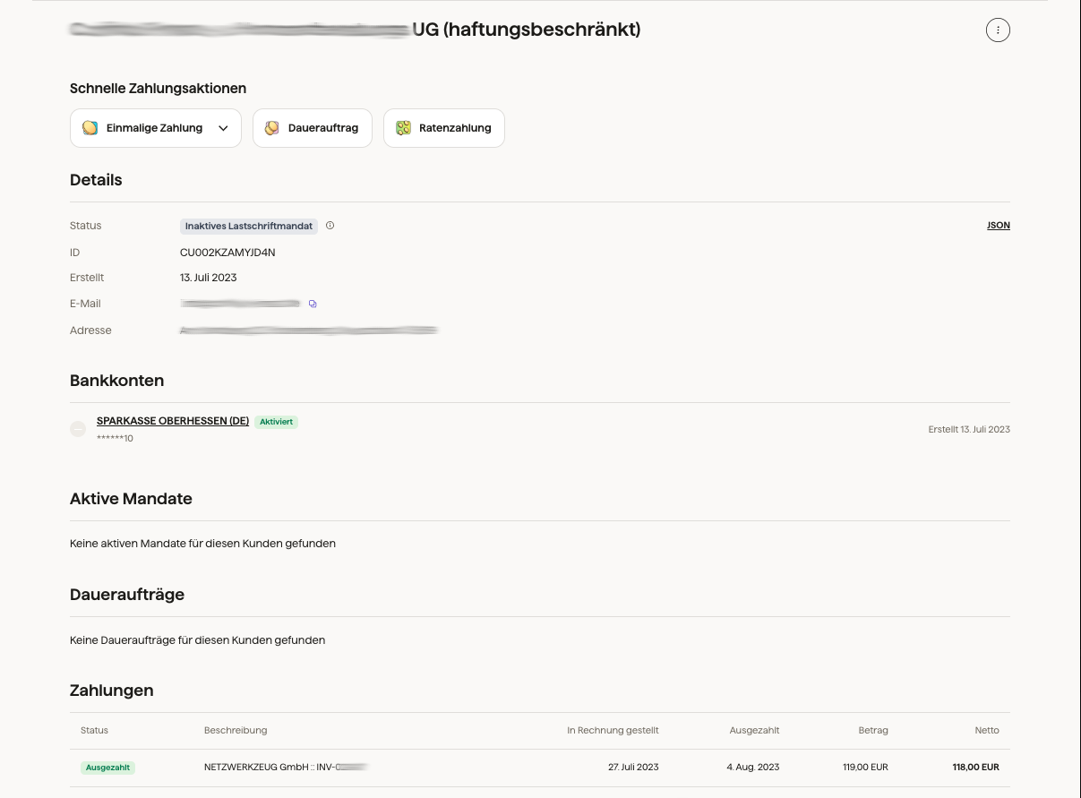This screenshot has width=1081, height=798.
Task: Click the 119,00 EUR amount cell
Action: [x=864, y=768]
